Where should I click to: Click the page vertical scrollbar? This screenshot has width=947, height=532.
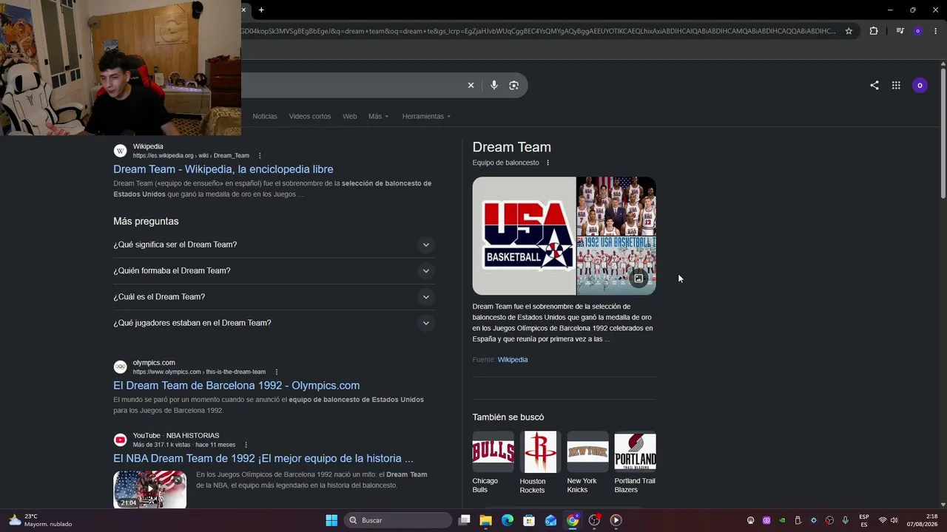943,133
